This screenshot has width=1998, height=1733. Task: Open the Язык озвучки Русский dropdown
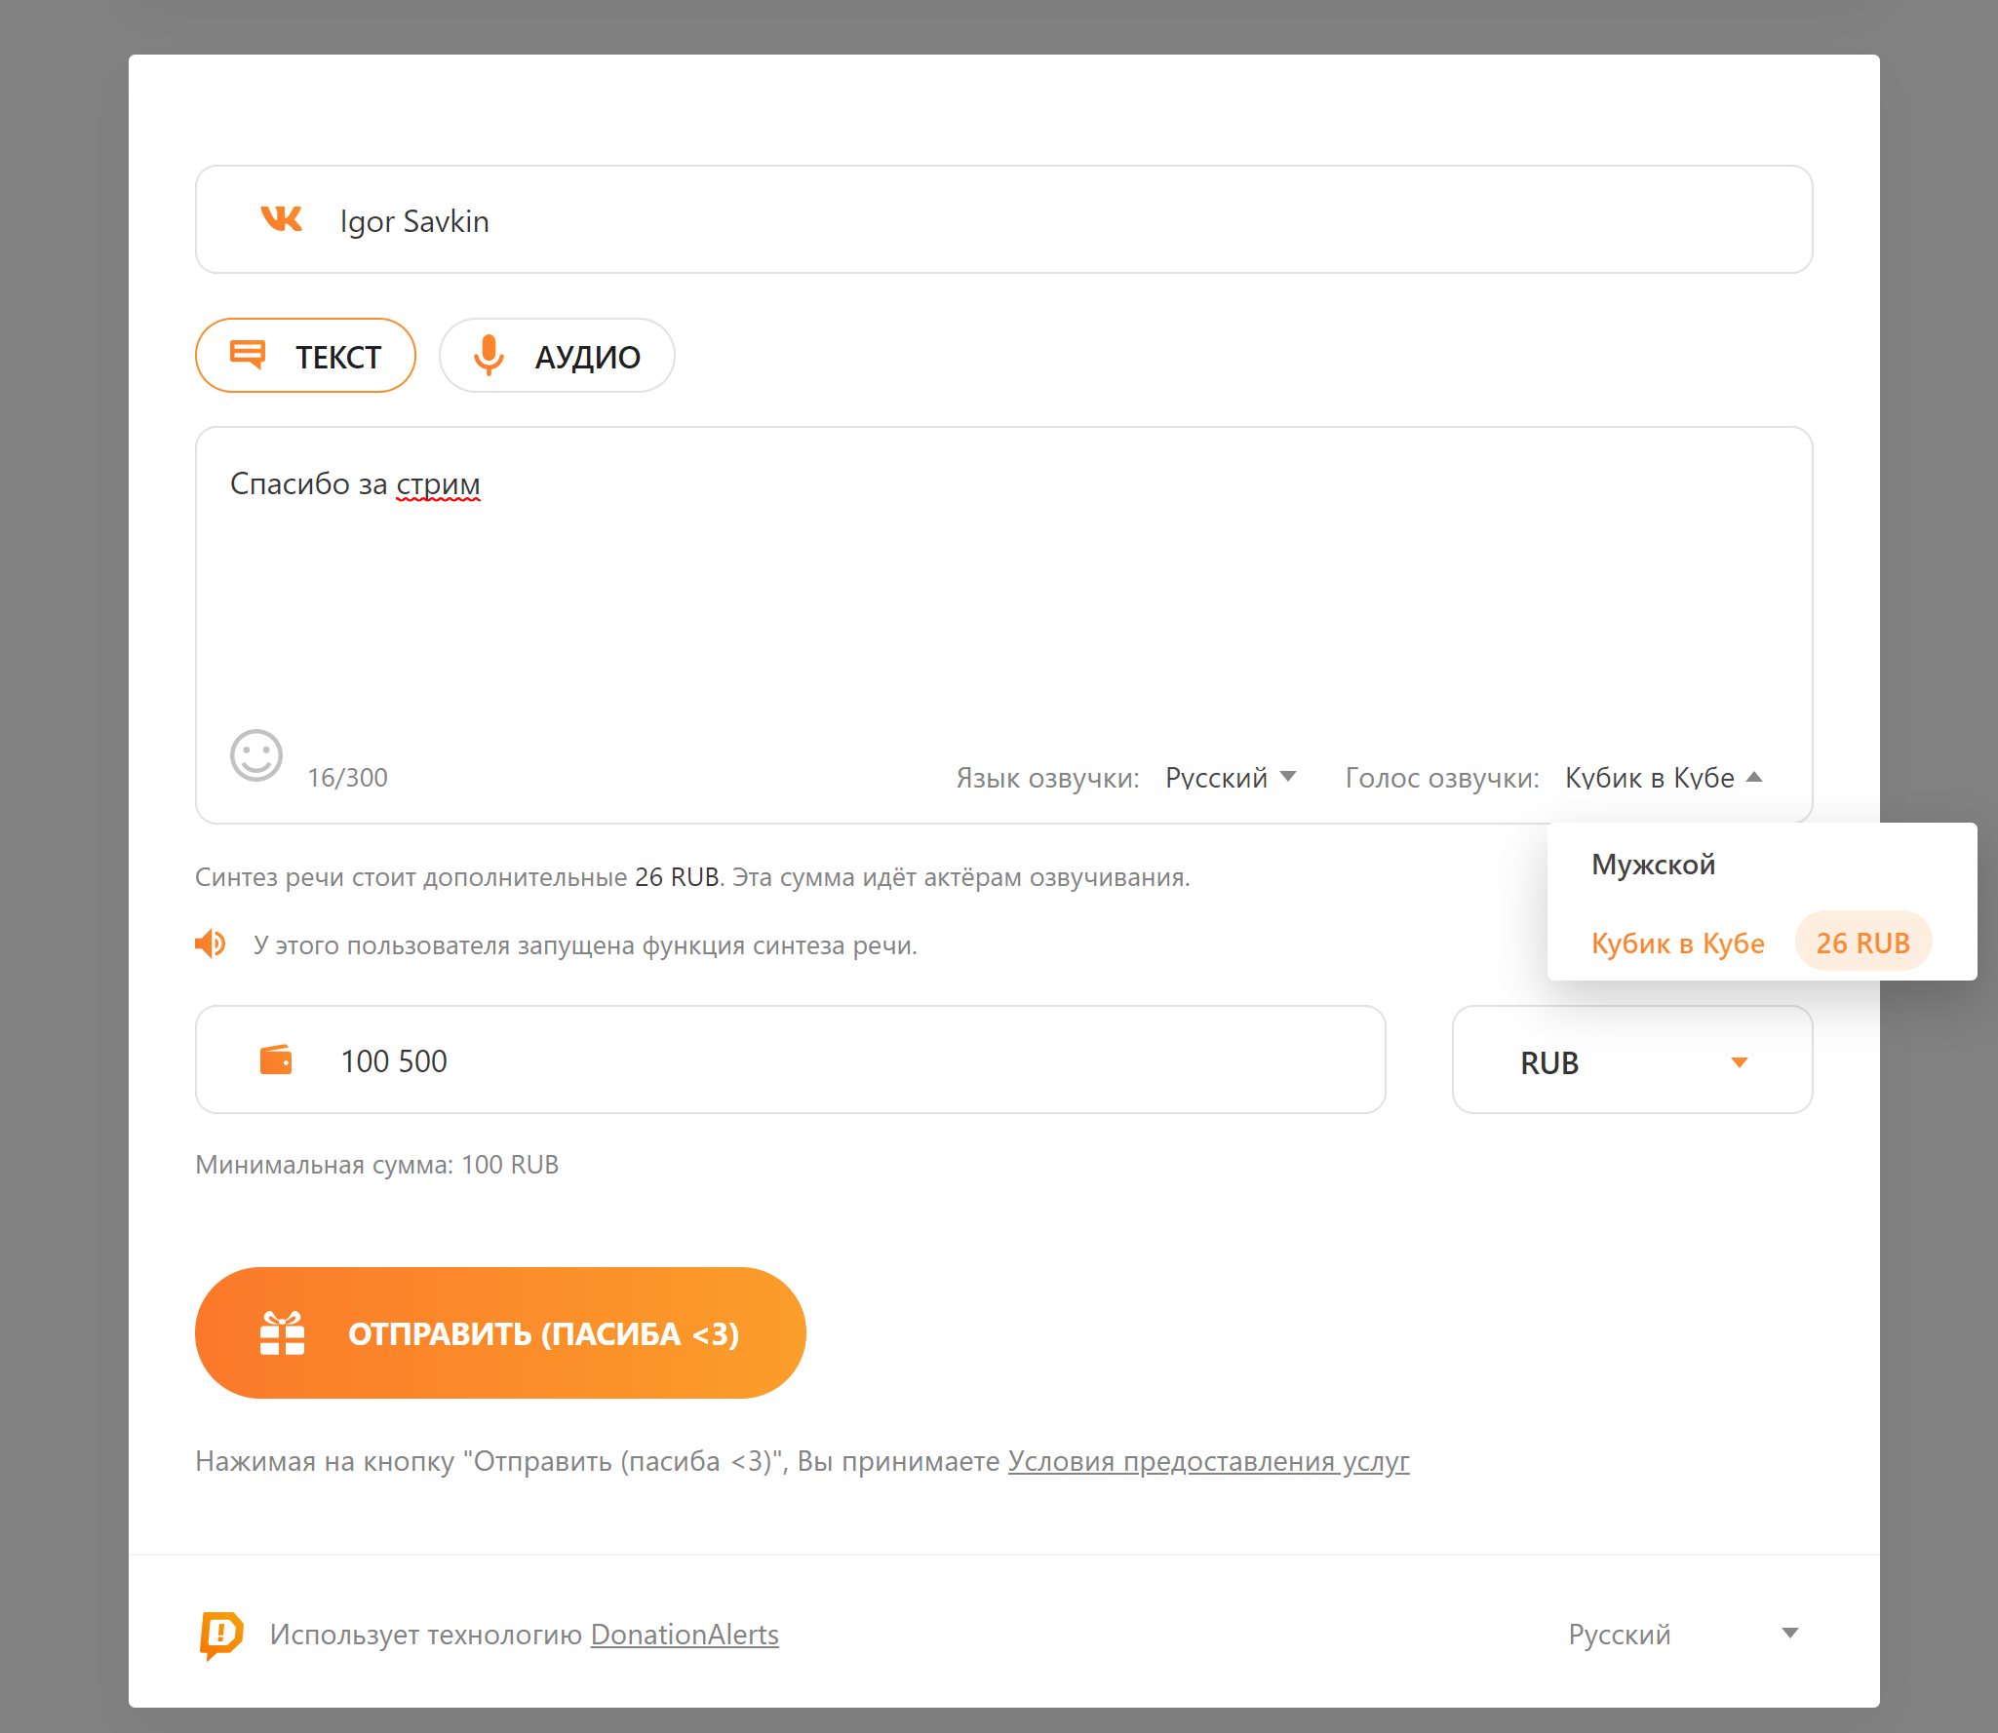(1231, 778)
